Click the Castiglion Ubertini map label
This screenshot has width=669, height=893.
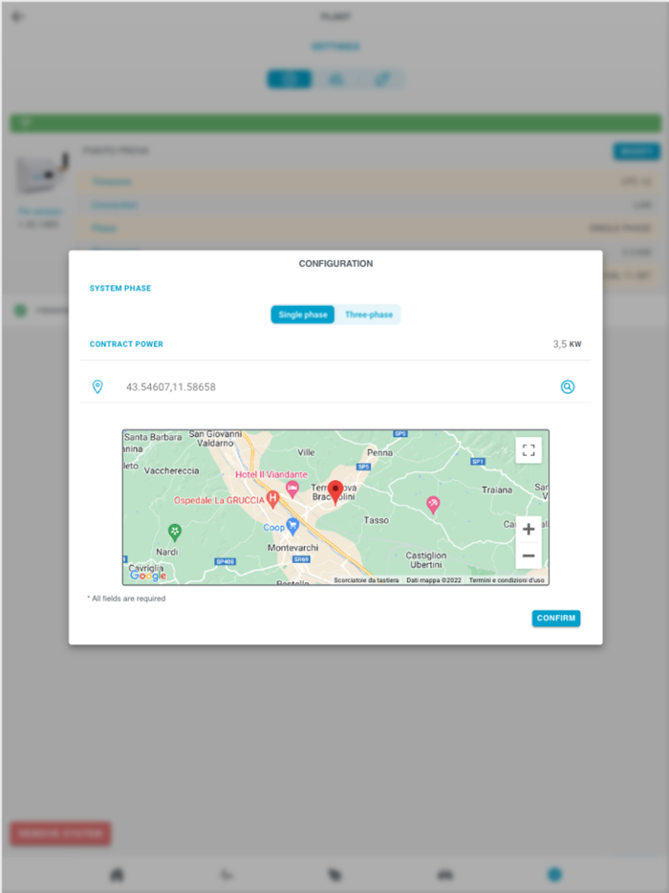426,560
